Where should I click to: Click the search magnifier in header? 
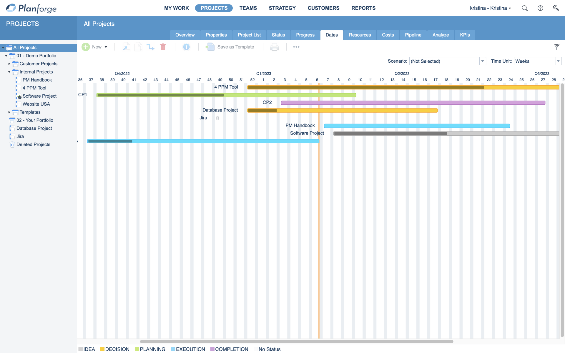pyautogui.click(x=525, y=8)
